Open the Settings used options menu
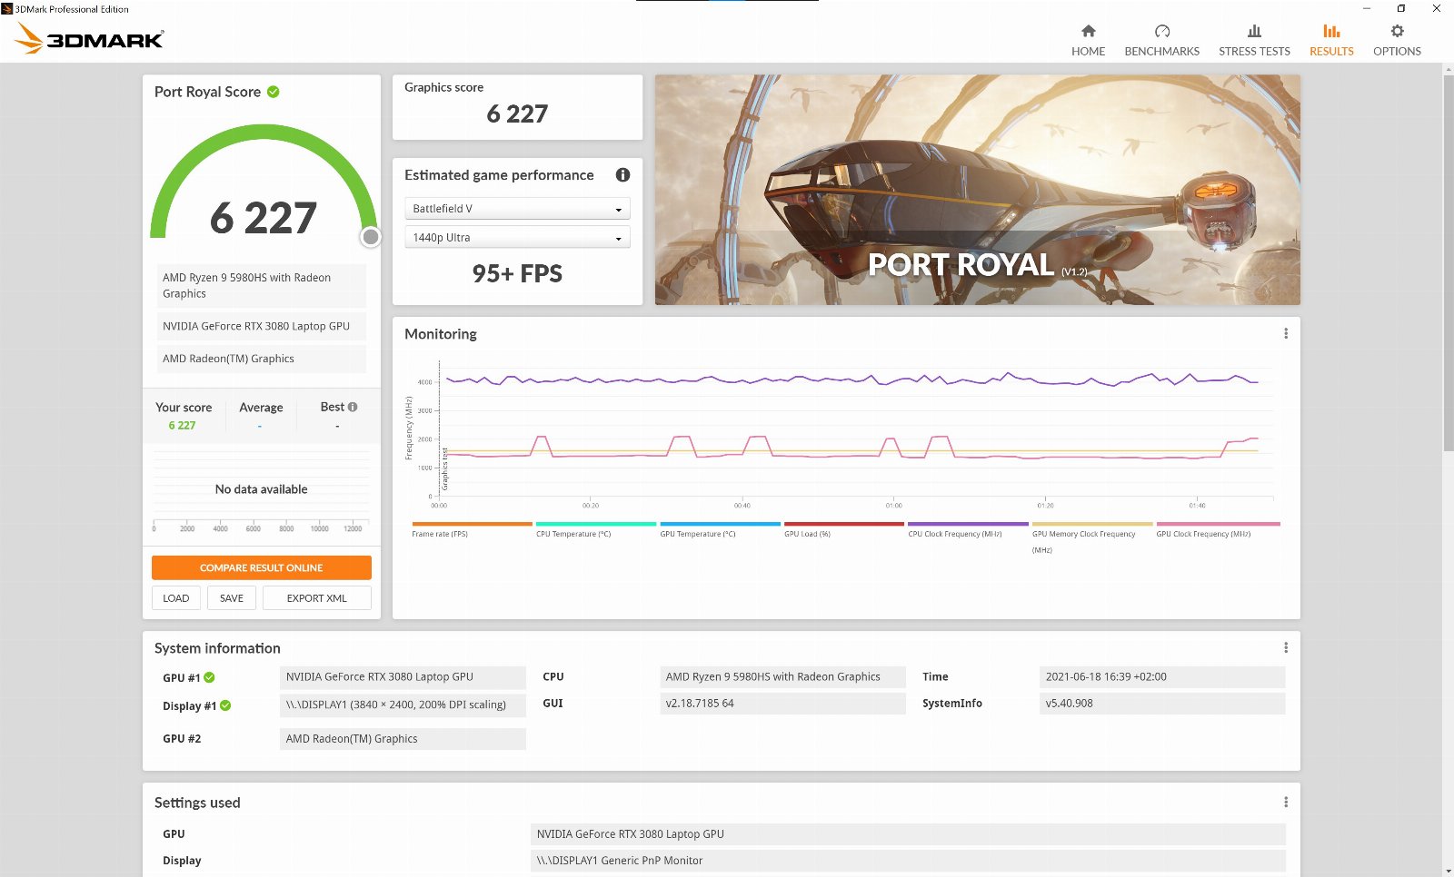Viewport: 1454px width, 877px height. point(1286,803)
